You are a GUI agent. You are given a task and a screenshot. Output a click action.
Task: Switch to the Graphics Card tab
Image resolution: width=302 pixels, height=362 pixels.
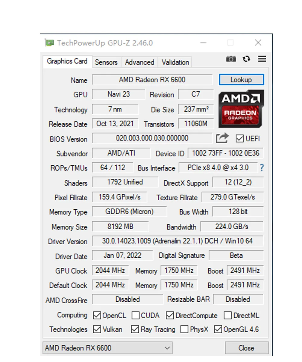(x=67, y=61)
